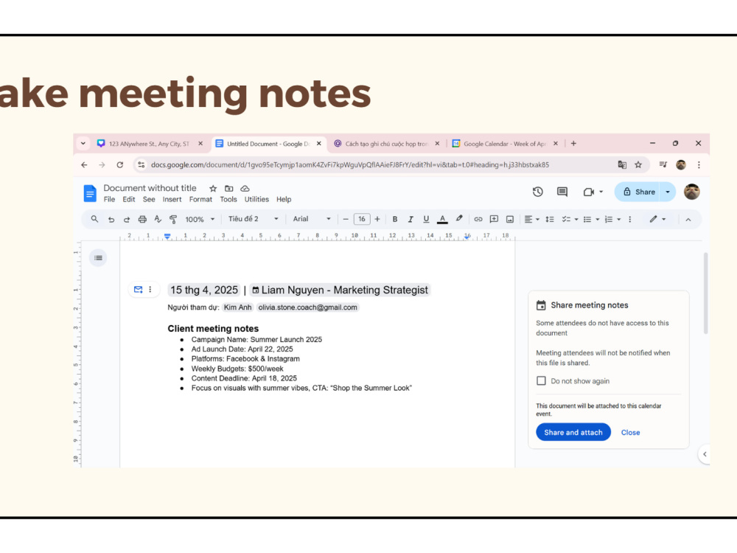Open meeting notes more options dots
Viewport: 737px width, 553px height.
[150, 290]
